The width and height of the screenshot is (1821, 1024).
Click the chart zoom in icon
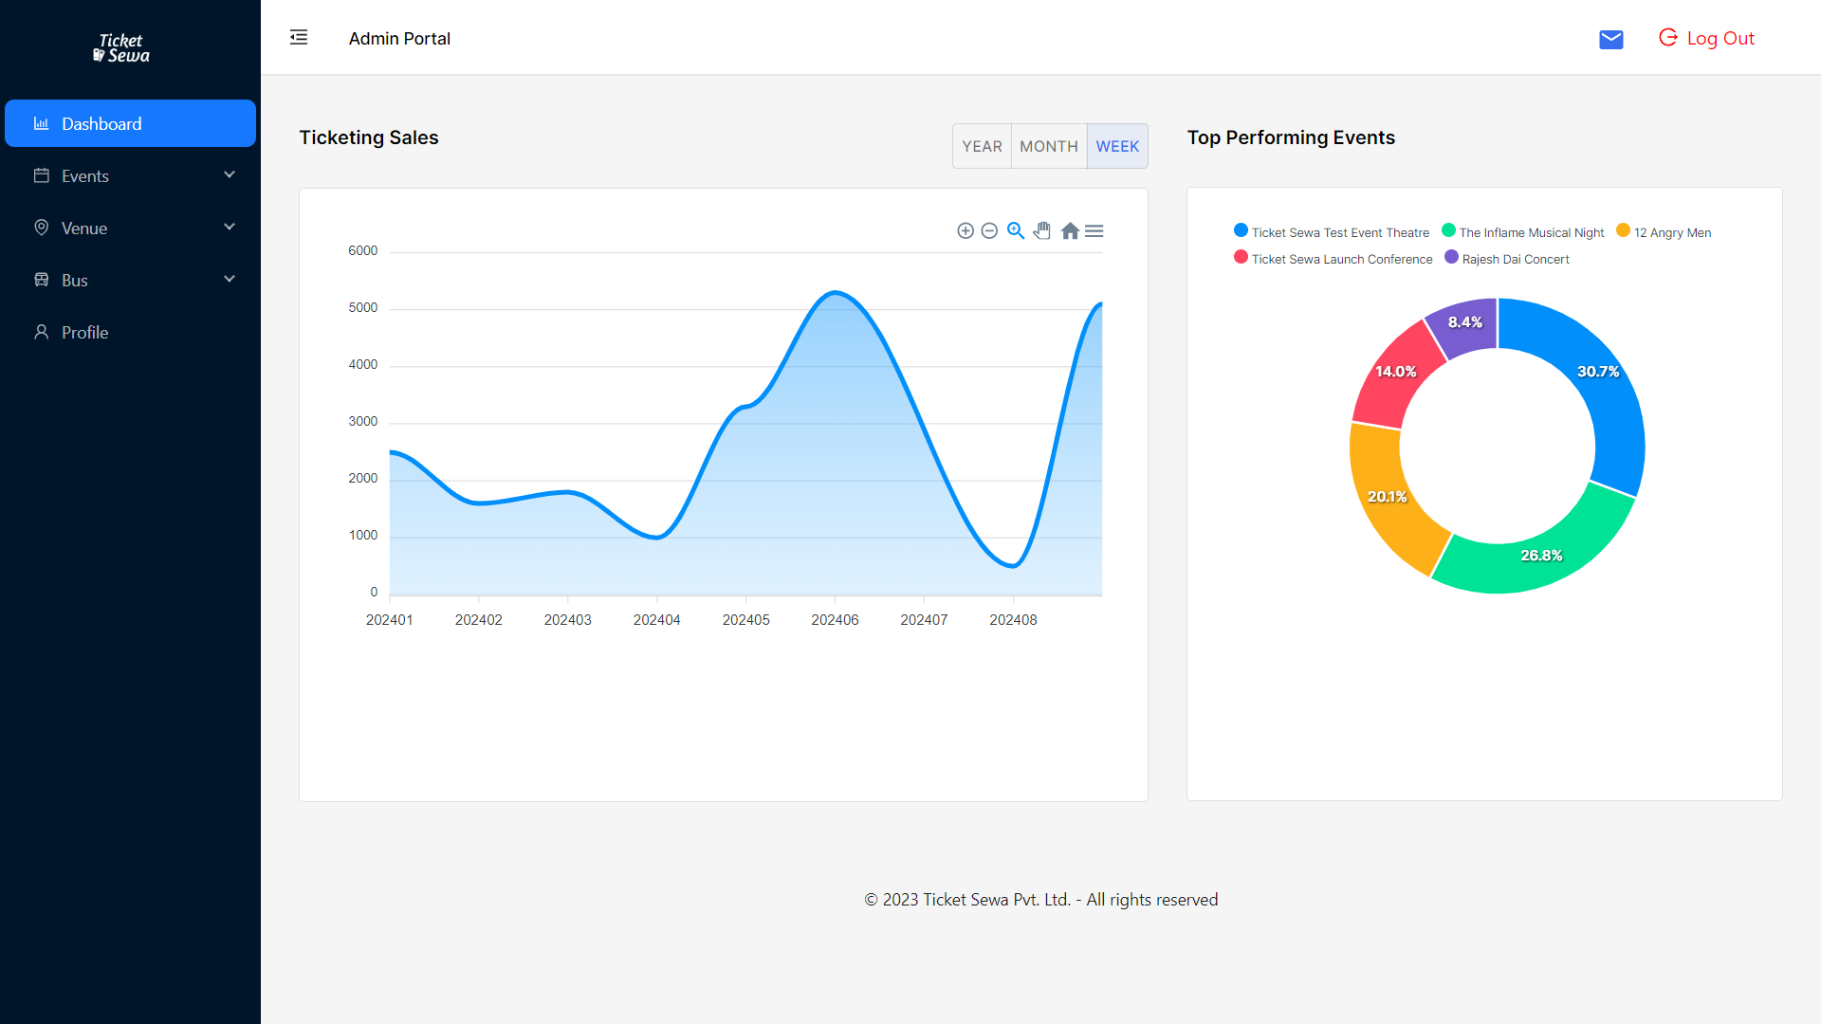pos(966,230)
